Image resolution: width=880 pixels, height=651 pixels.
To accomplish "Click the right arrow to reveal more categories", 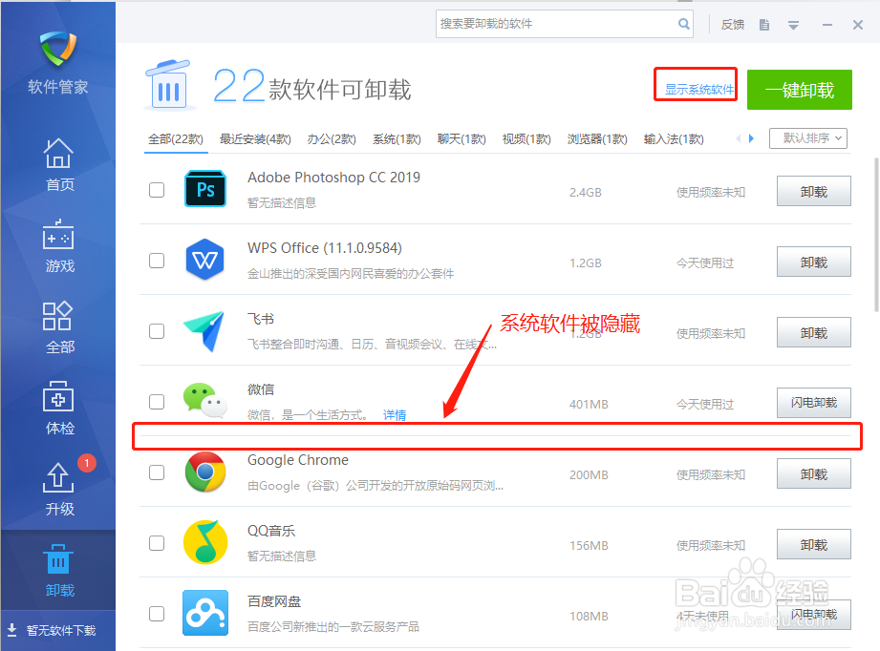I will [x=752, y=138].
